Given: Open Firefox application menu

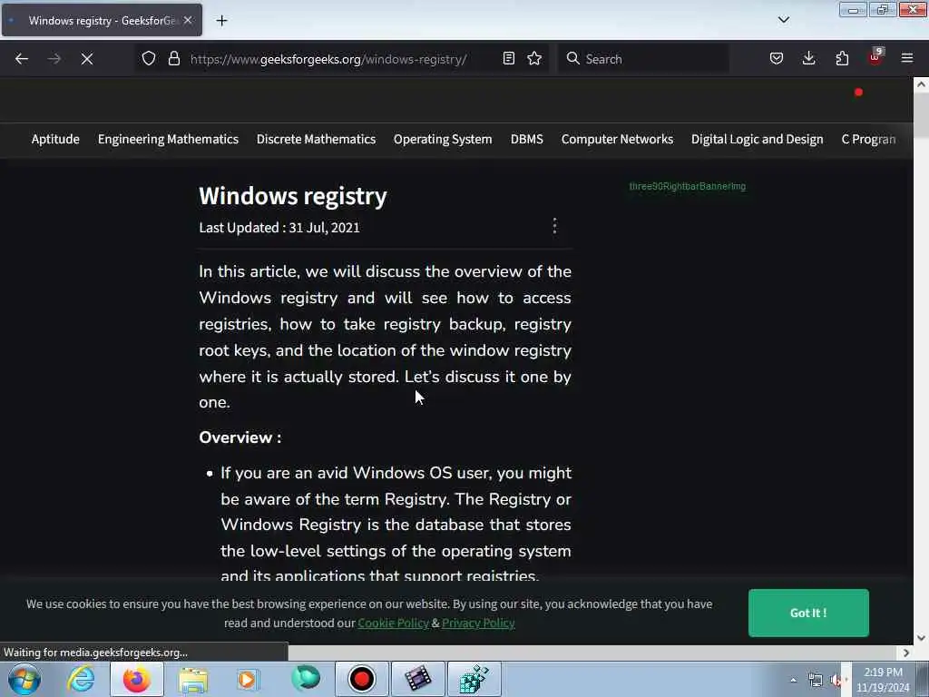Looking at the screenshot, I should (x=907, y=59).
